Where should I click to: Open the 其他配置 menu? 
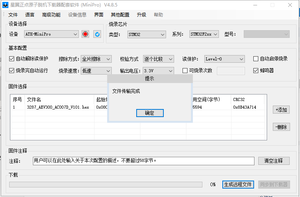pos(120,15)
